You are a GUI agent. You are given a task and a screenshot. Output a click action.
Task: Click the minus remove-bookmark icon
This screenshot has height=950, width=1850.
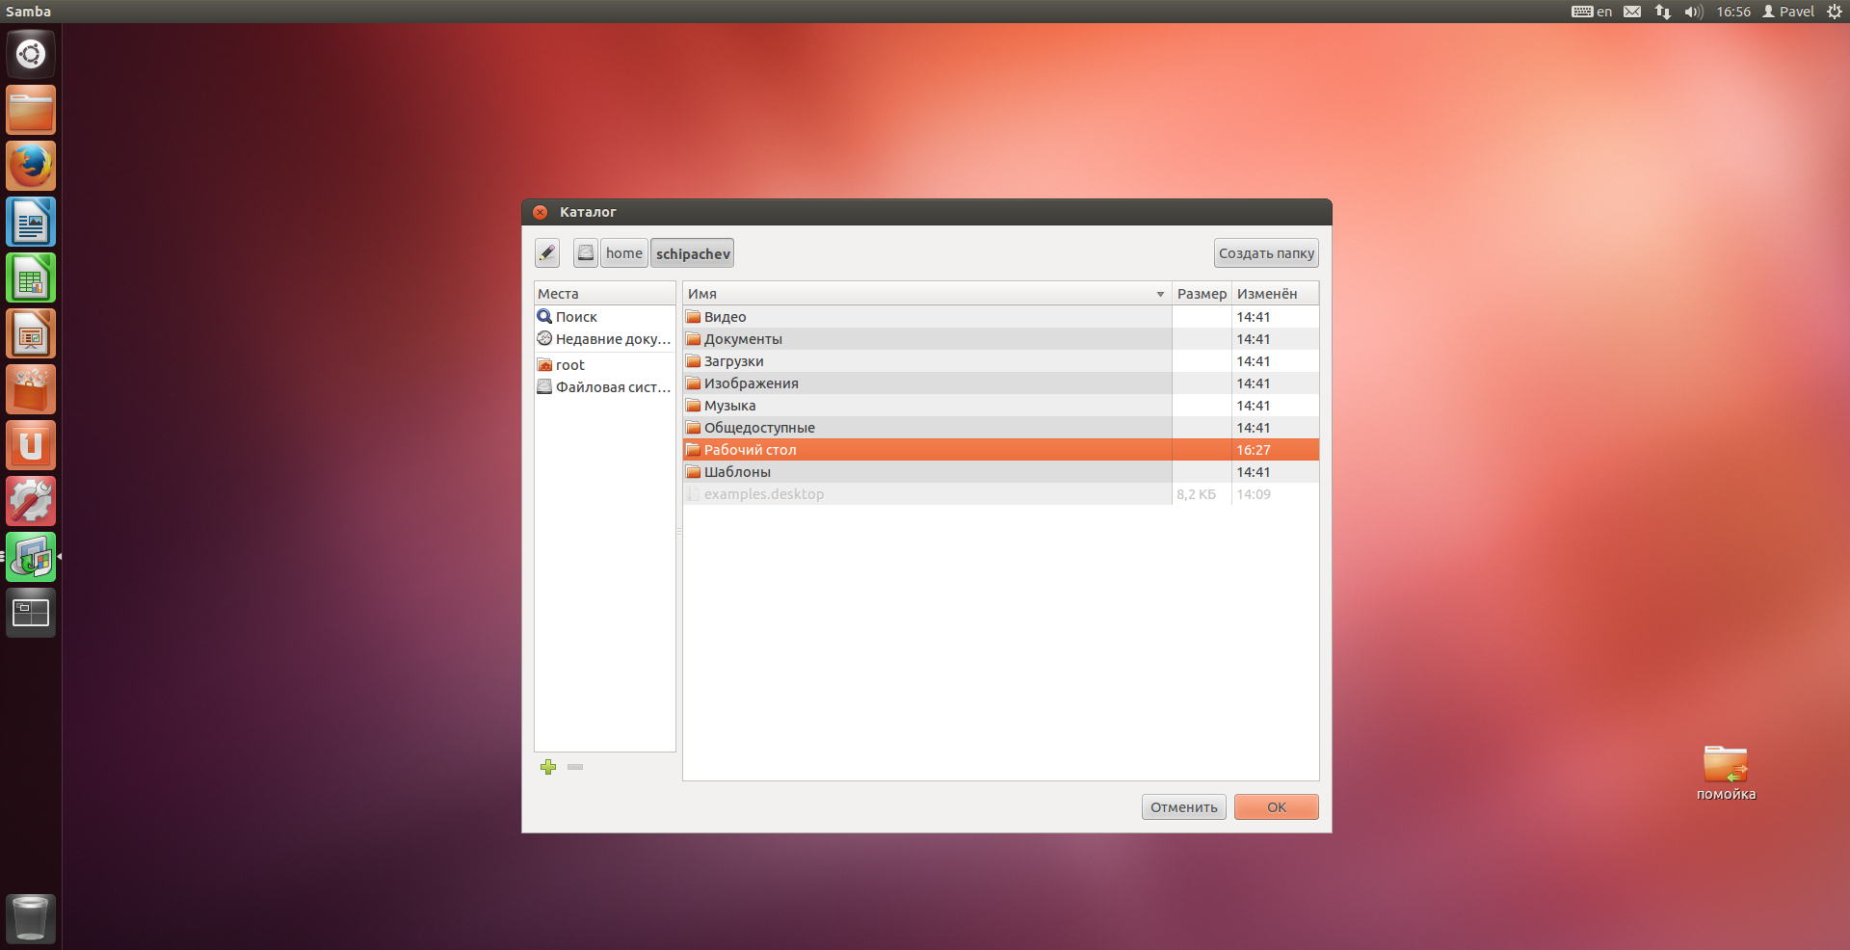[x=575, y=767]
